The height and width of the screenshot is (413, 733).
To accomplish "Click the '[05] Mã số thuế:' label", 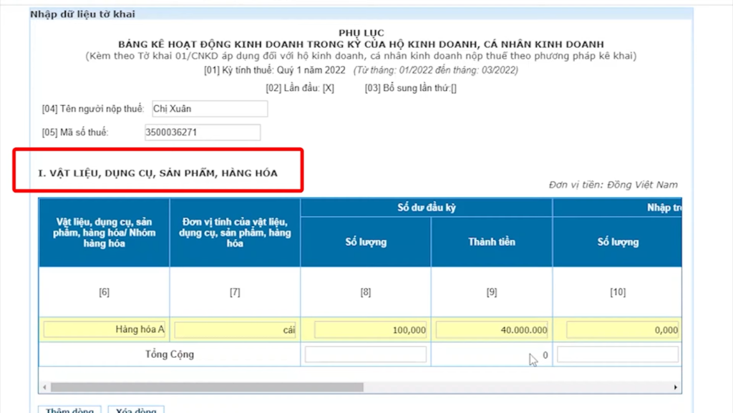I will [x=75, y=132].
